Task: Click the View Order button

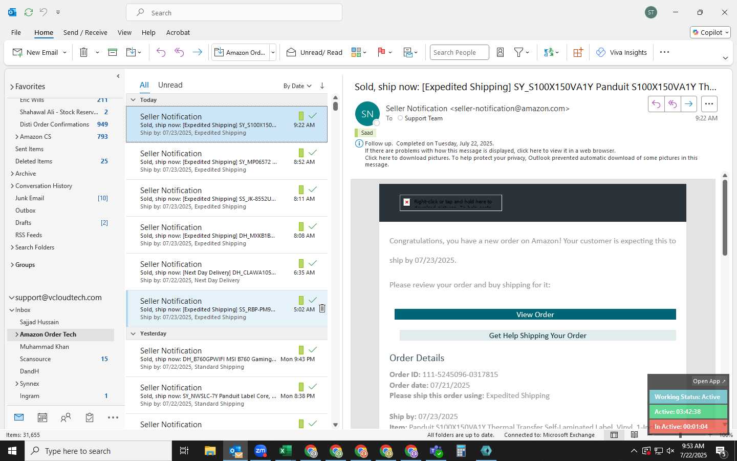Action: [x=535, y=315]
